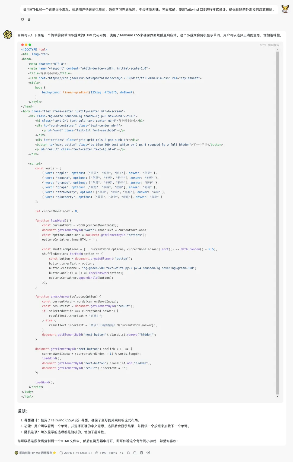Click the 说明: heading
The width and height of the screenshot is (293, 462).
pyautogui.click(x=23, y=411)
